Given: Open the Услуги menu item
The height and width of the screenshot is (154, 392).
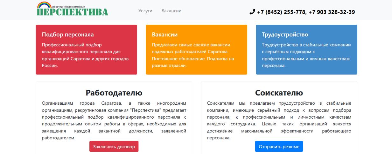Looking at the screenshot, I should 145,11.
